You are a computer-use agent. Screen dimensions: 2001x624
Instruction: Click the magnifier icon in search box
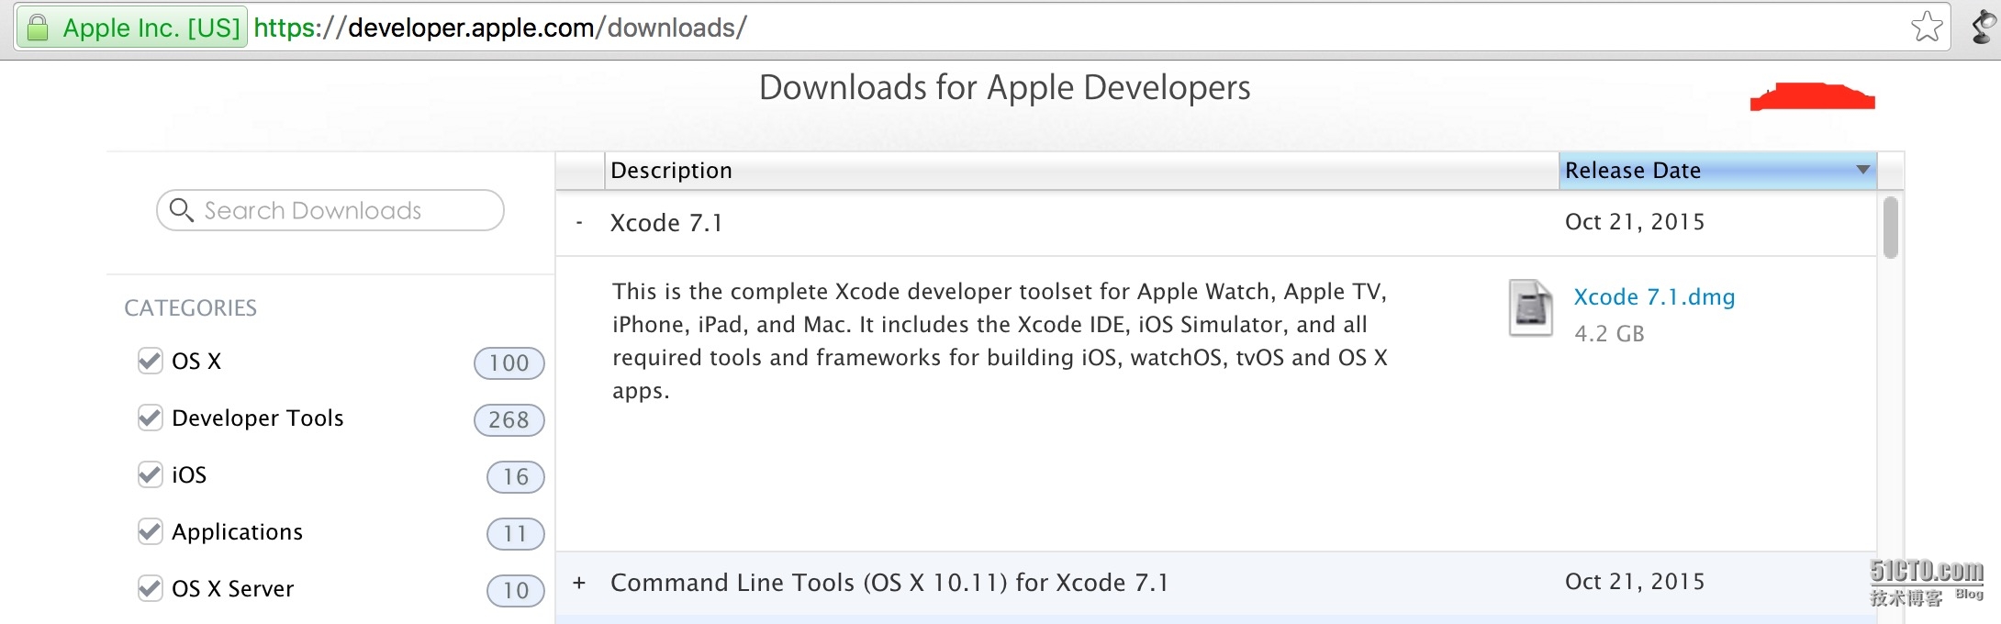pyautogui.click(x=182, y=210)
